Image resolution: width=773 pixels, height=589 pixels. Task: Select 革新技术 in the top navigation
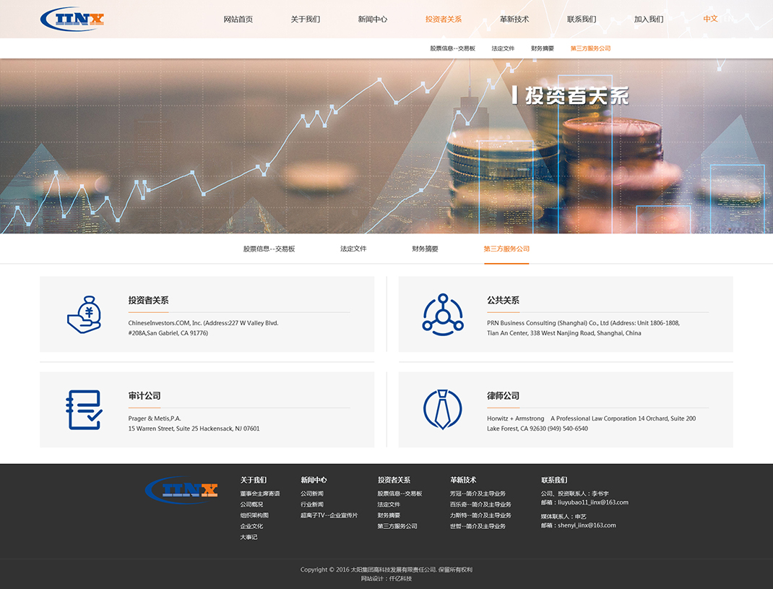[514, 20]
